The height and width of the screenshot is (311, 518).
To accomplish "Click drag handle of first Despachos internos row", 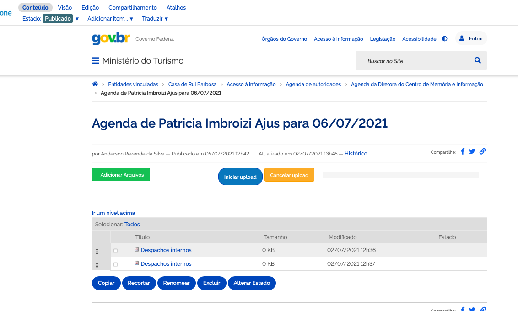I will pyautogui.click(x=97, y=252).
